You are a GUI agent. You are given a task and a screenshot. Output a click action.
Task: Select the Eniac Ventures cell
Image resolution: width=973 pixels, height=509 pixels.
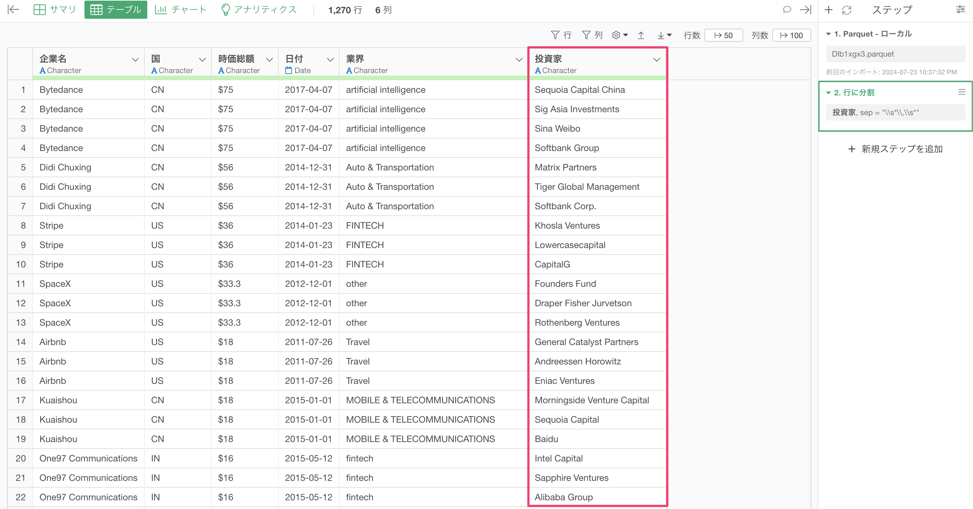coord(597,381)
